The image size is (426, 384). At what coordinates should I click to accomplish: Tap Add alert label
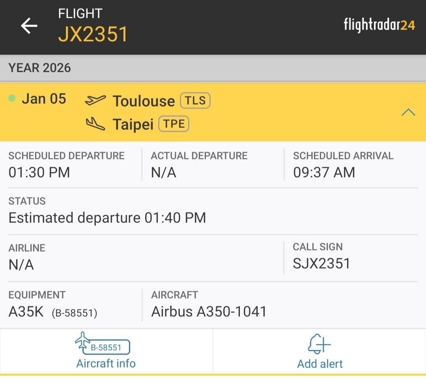tap(320, 363)
